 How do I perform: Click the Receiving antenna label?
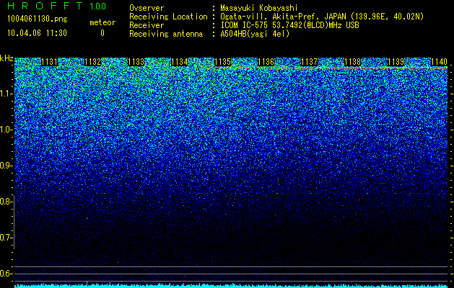click(x=166, y=34)
